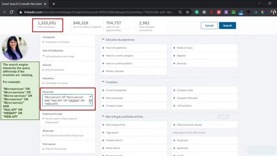Click Companies or boolean field
The width and height of the screenshot is (277, 156).
point(56,42)
